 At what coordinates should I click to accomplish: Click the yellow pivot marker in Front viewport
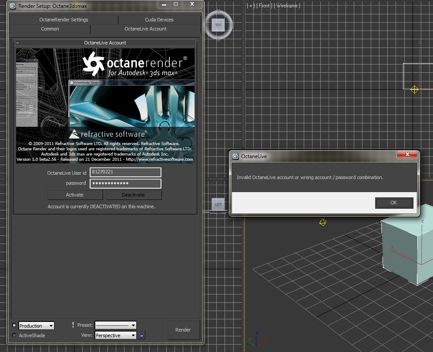click(x=414, y=89)
